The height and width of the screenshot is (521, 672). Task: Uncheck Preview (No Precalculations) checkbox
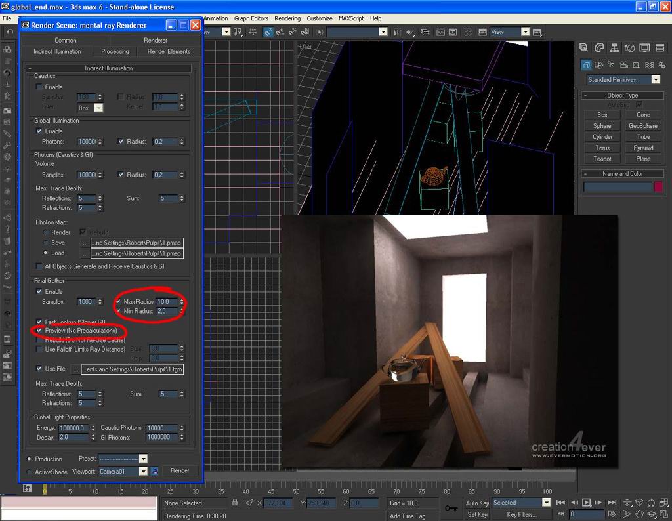tap(39, 331)
